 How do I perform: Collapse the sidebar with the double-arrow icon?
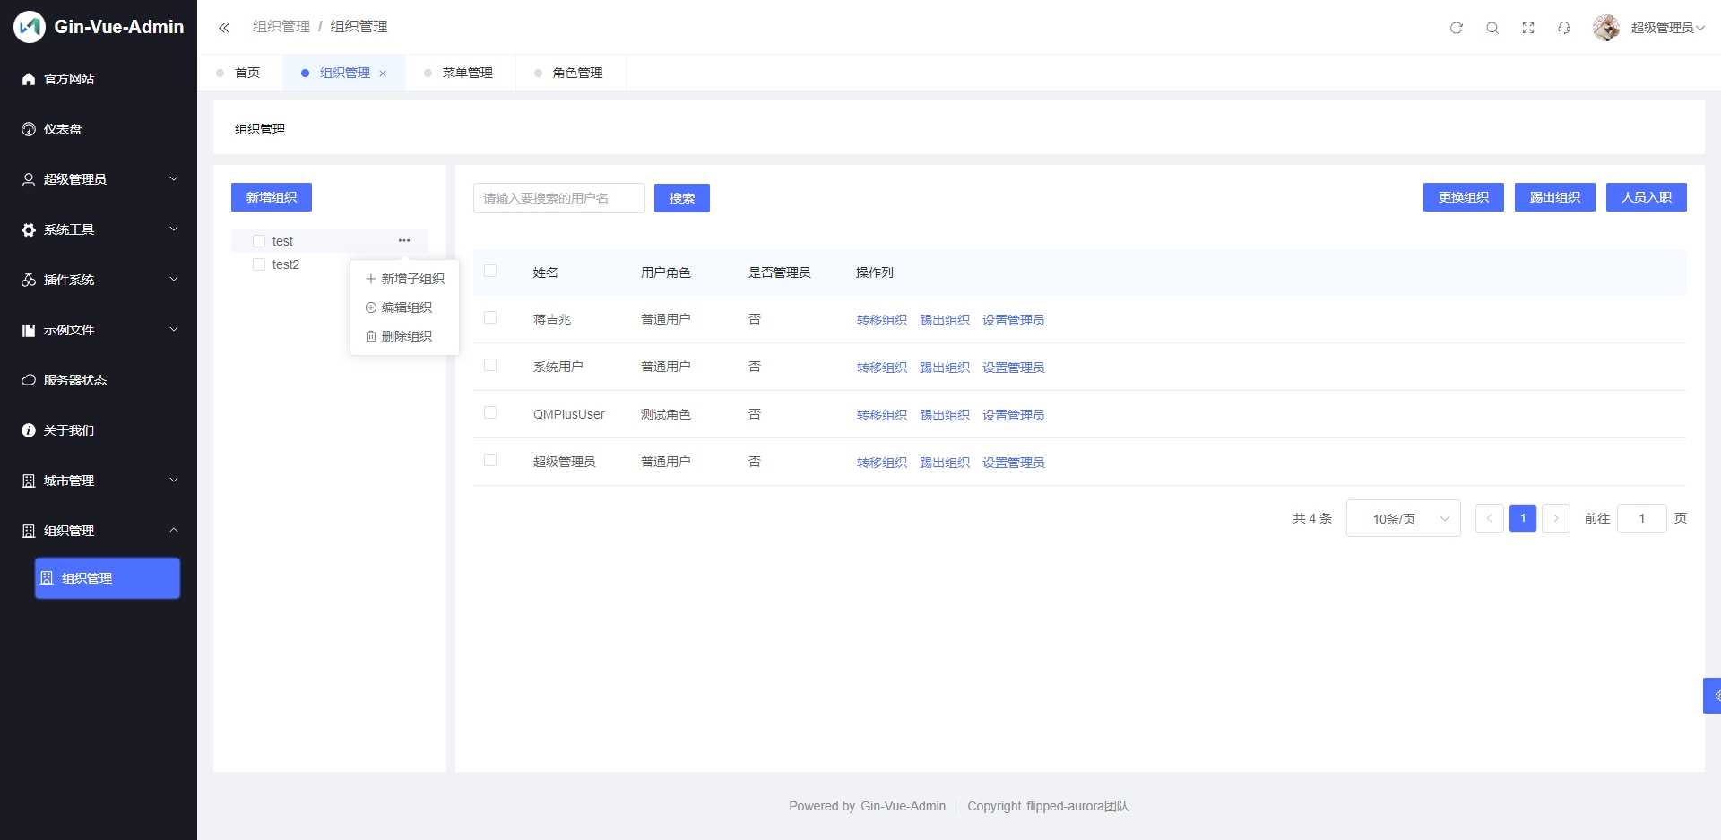click(x=224, y=28)
